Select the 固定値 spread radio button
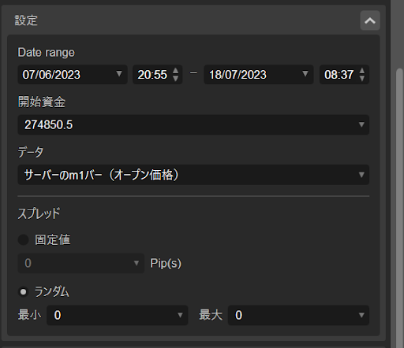The image size is (404, 348). 23,239
